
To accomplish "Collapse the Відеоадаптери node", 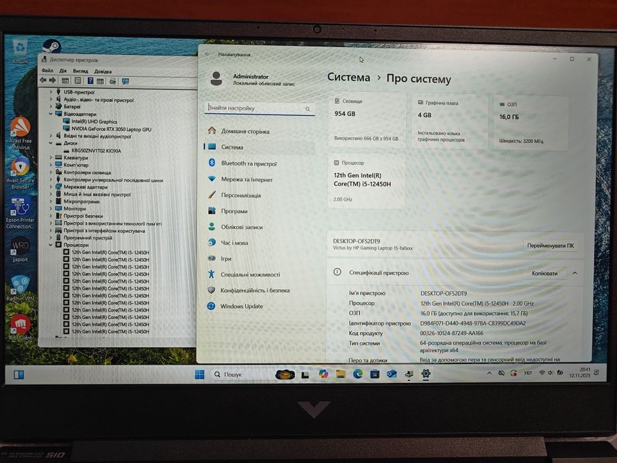I will click(x=51, y=114).
